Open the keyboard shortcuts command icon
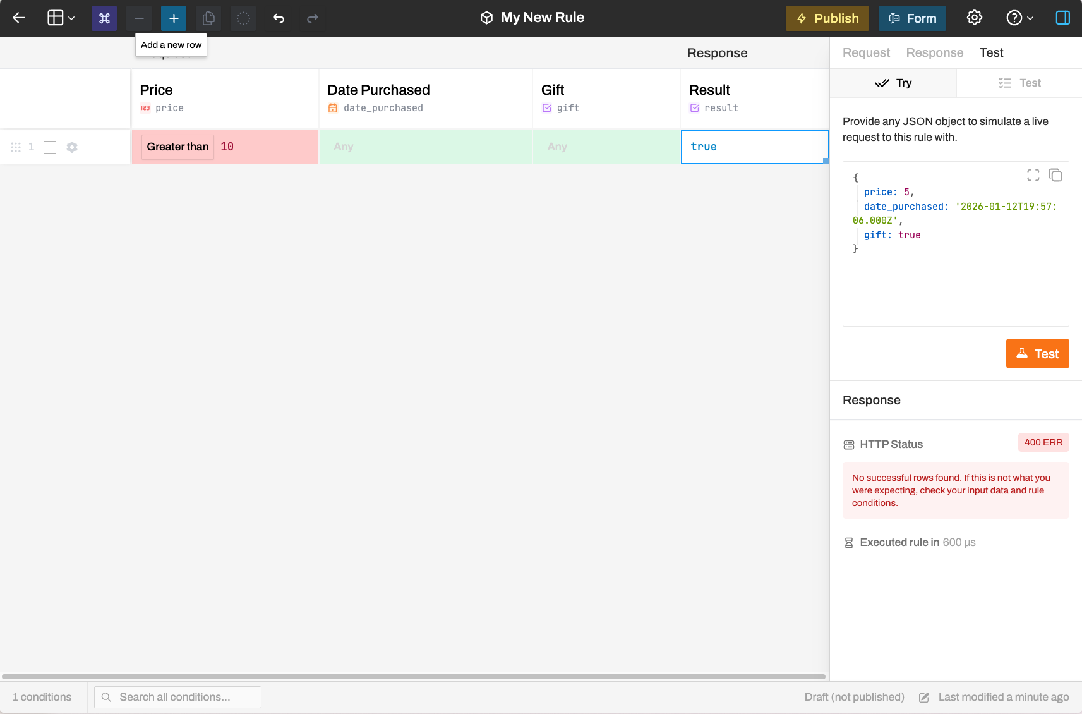This screenshot has width=1082, height=714. (104, 18)
